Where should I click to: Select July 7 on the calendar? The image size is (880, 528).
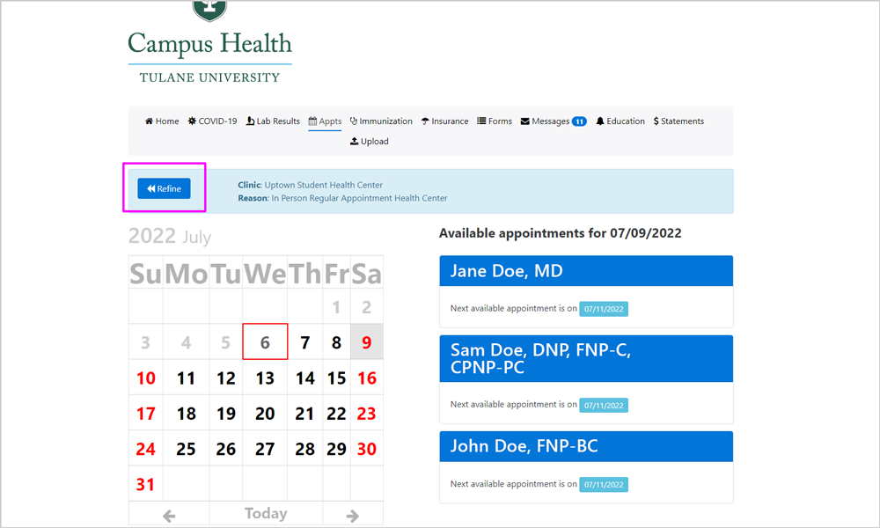(x=304, y=342)
